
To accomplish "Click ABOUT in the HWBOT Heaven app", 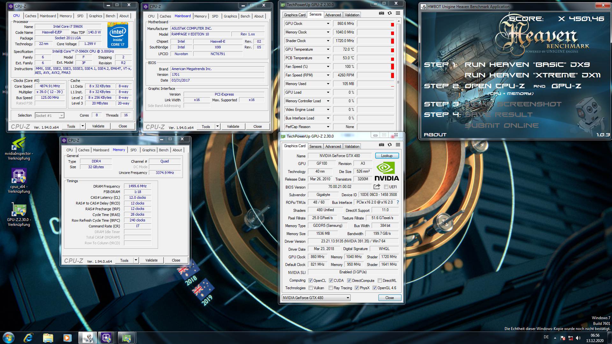I will pyautogui.click(x=435, y=135).
